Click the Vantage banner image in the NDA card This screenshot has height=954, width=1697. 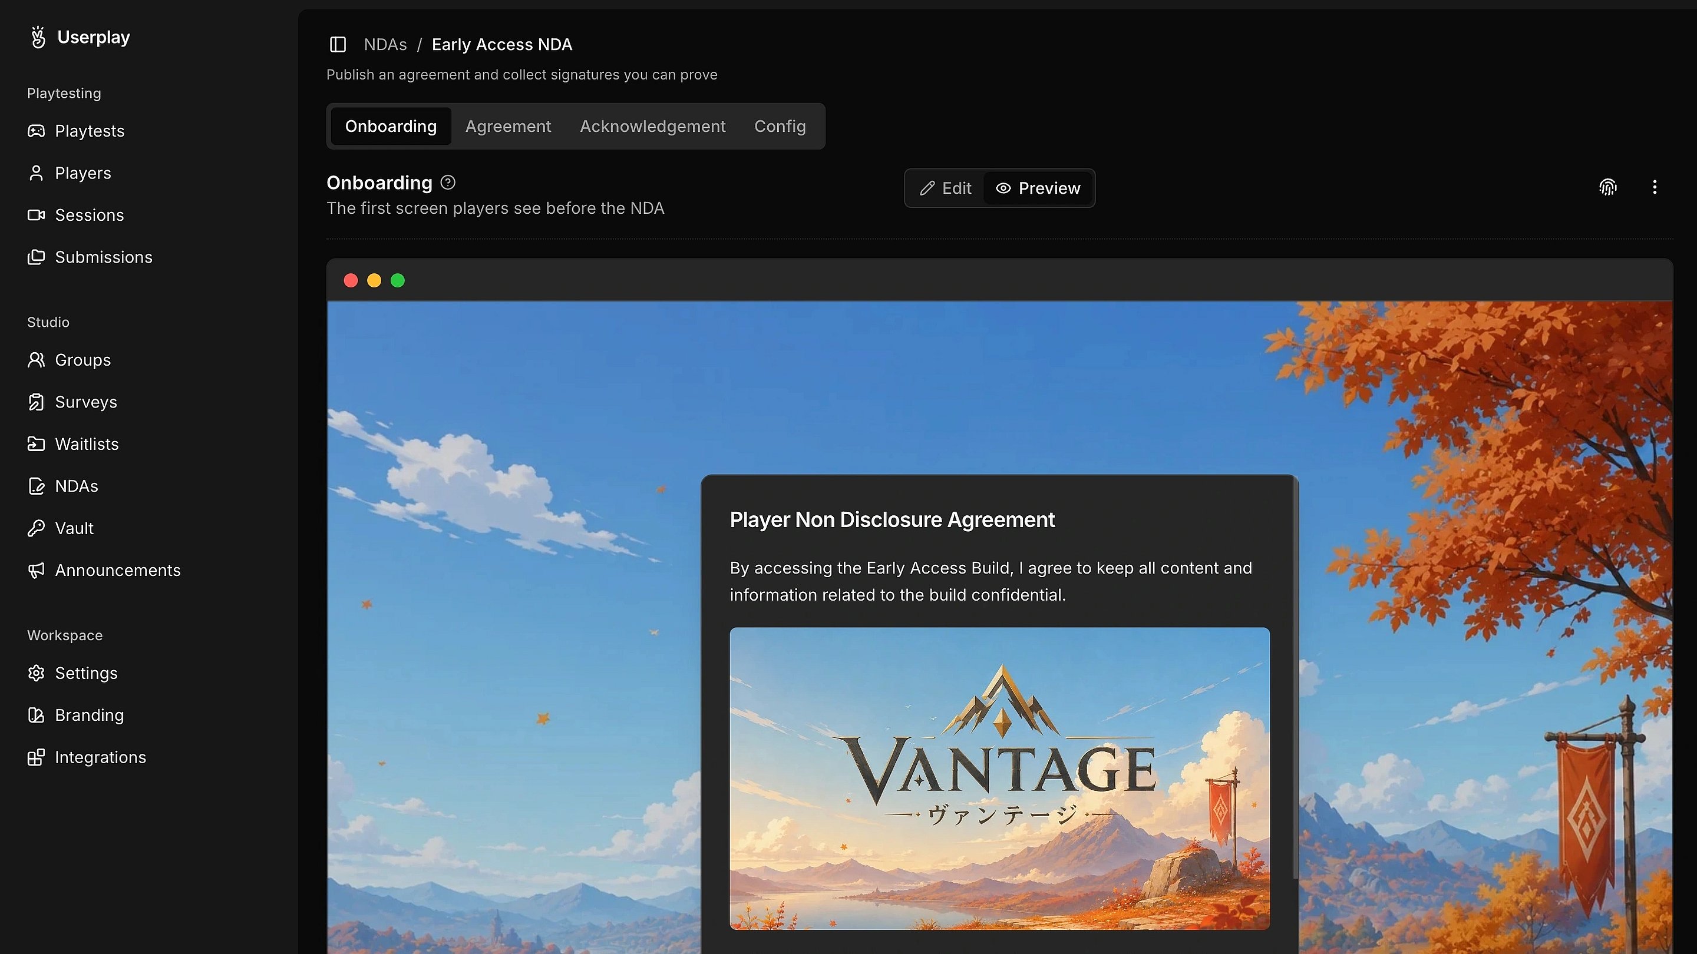tap(999, 778)
